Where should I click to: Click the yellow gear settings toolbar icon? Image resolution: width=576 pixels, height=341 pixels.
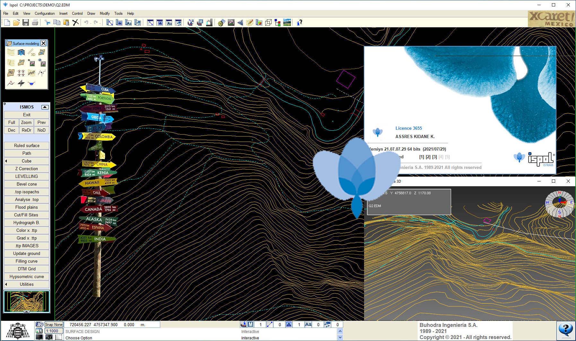pos(221,22)
